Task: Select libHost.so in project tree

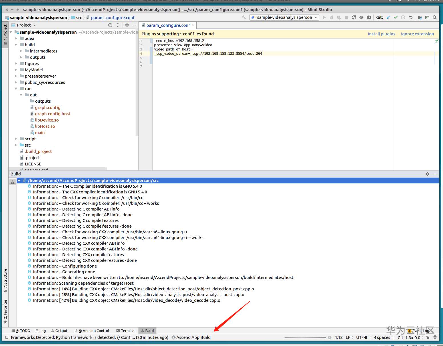Action: tap(45, 126)
